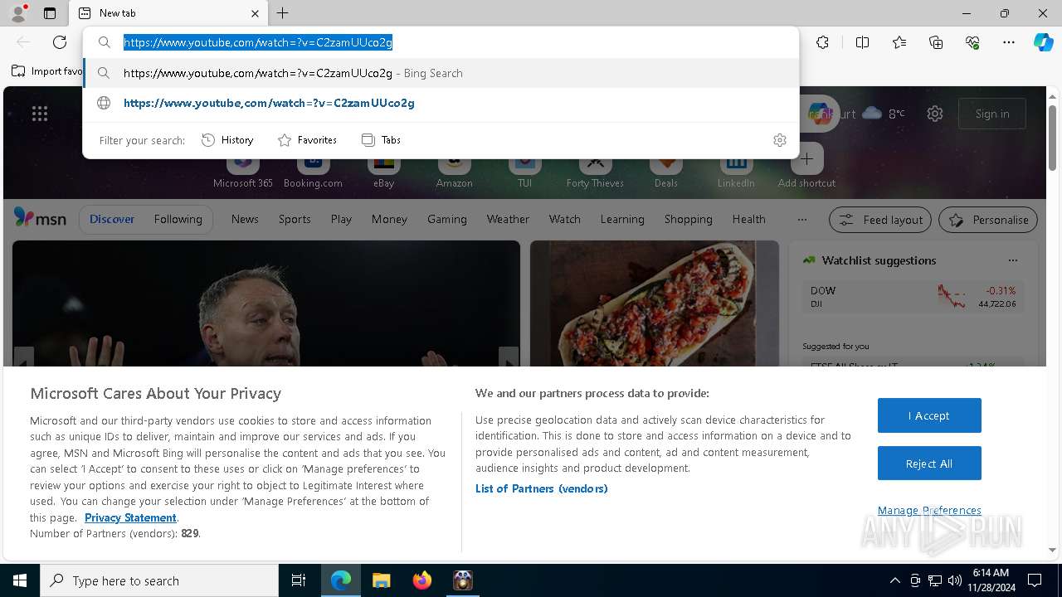The height and width of the screenshot is (597, 1062).
Task: Close the New tab tab
Action: (255, 13)
